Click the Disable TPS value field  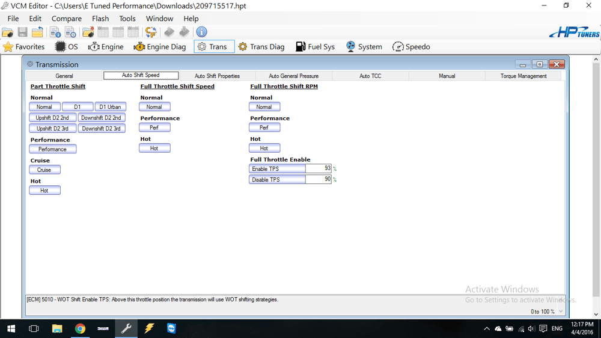318,179
